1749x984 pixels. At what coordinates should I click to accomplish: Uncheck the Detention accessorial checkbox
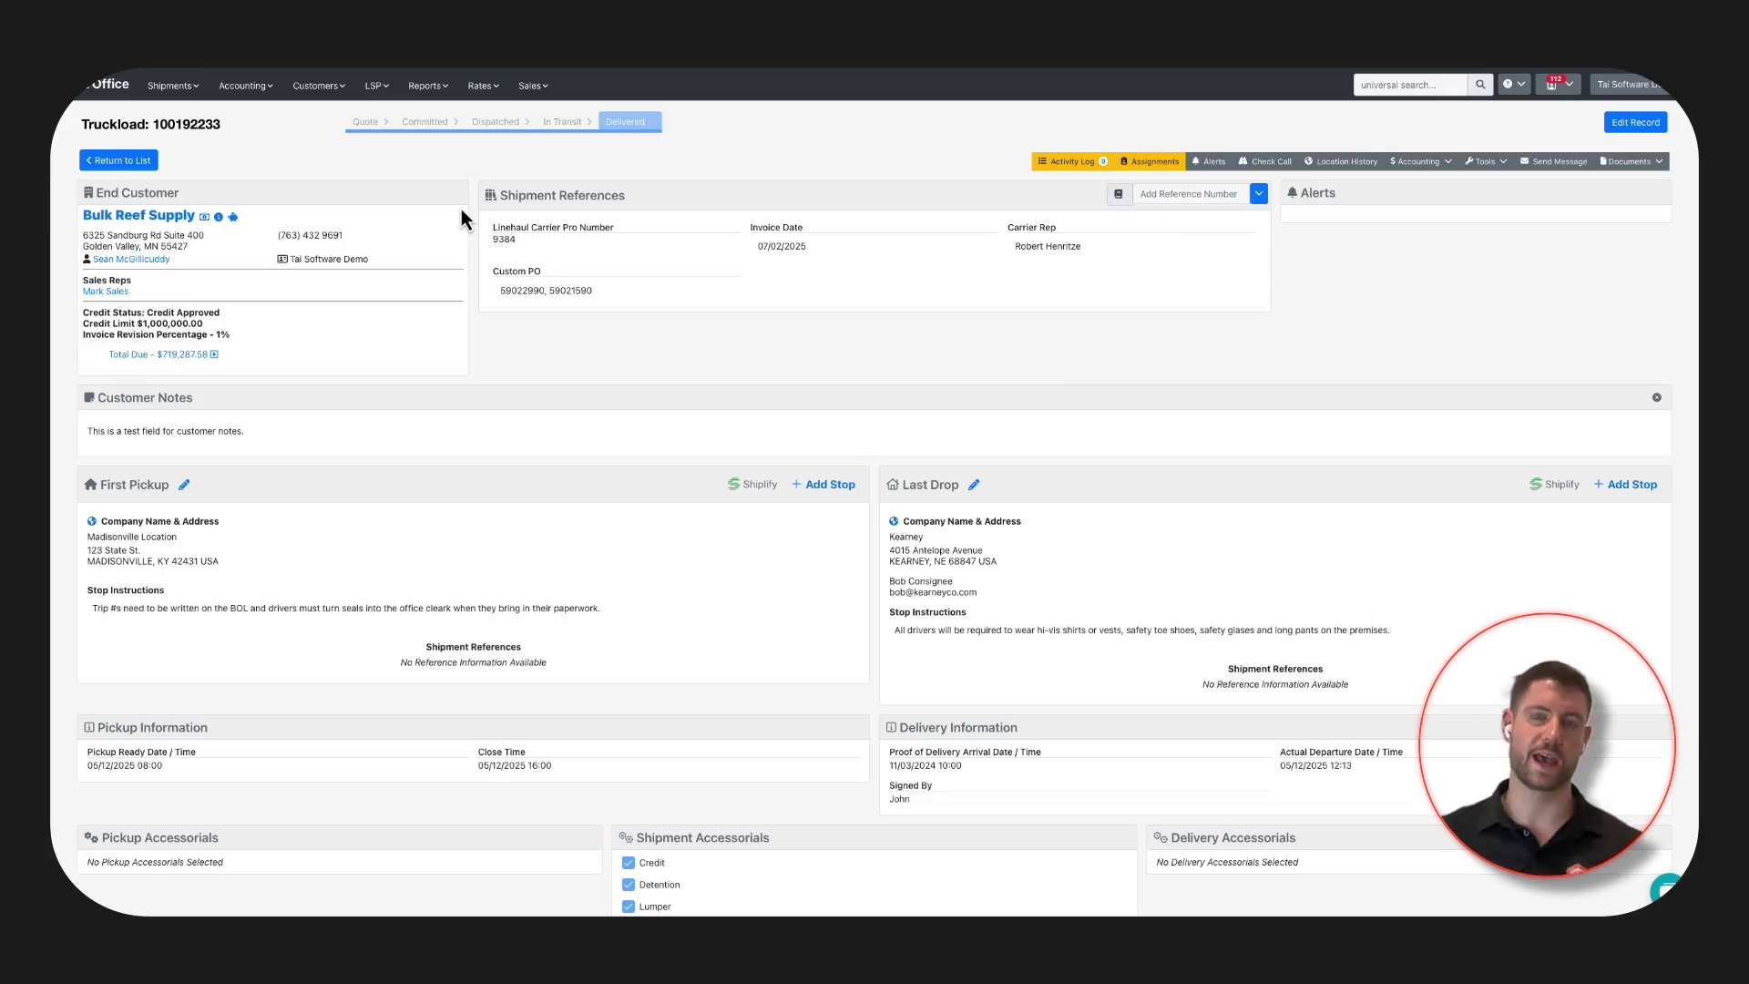pyautogui.click(x=629, y=885)
